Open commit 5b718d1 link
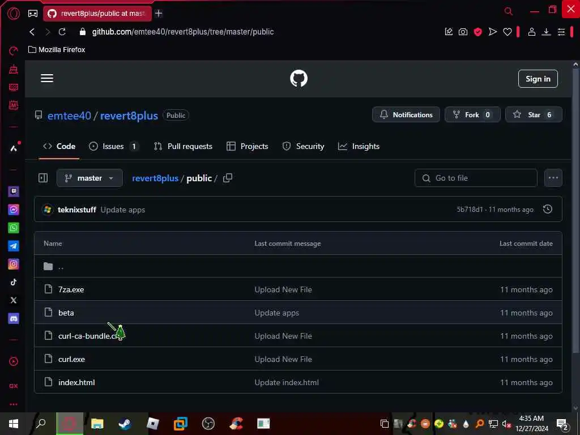The height and width of the screenshot is (435, 580). click(x=470, y=210)
